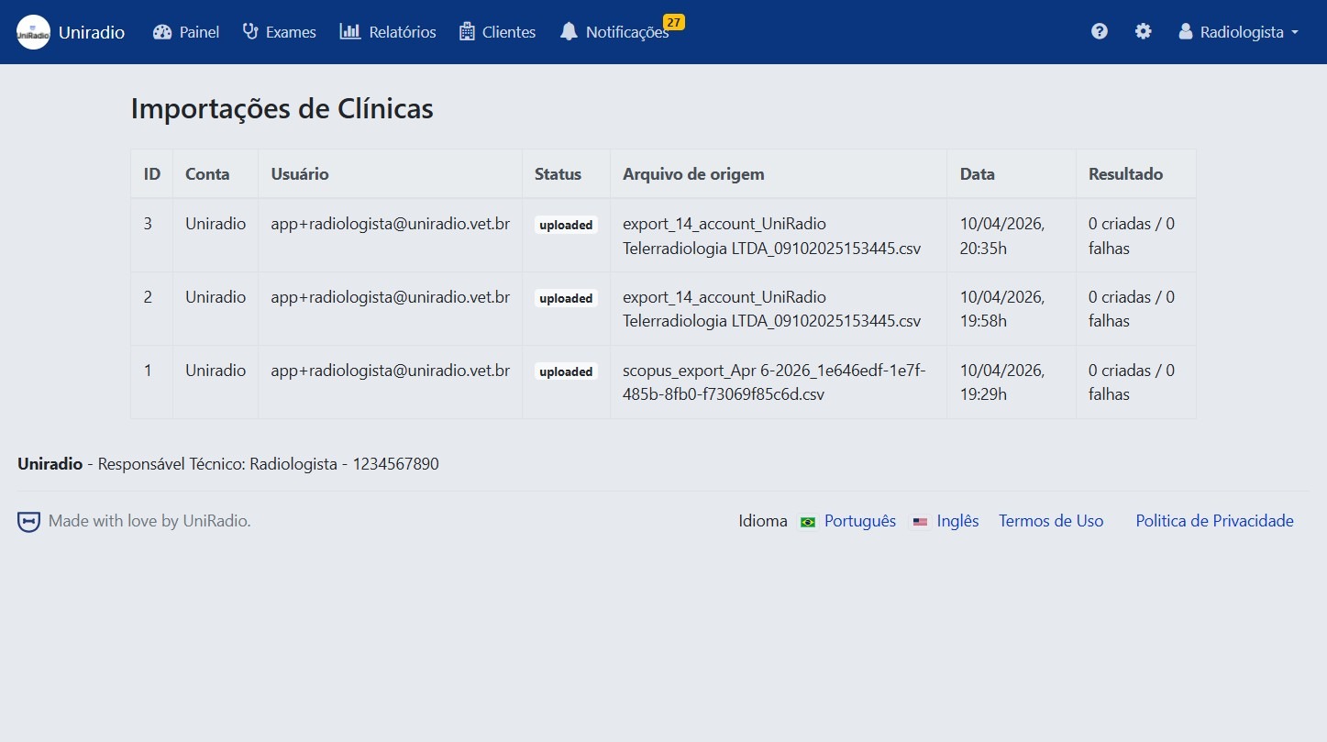Click the uploaded status badge on row 3
Image resolution: width=1327 pixels, height=742 pixels.
(566, 224)
